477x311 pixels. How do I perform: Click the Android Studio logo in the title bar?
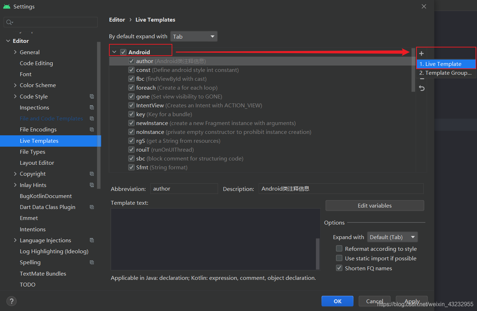(x=7, y=6)
